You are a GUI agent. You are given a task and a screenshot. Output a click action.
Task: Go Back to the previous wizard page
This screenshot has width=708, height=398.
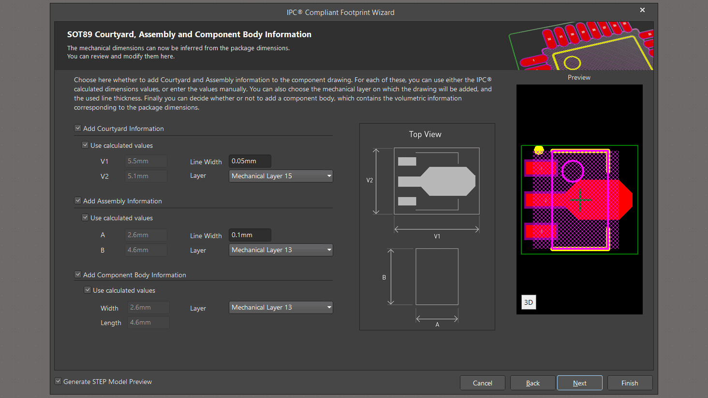[533, 383]
